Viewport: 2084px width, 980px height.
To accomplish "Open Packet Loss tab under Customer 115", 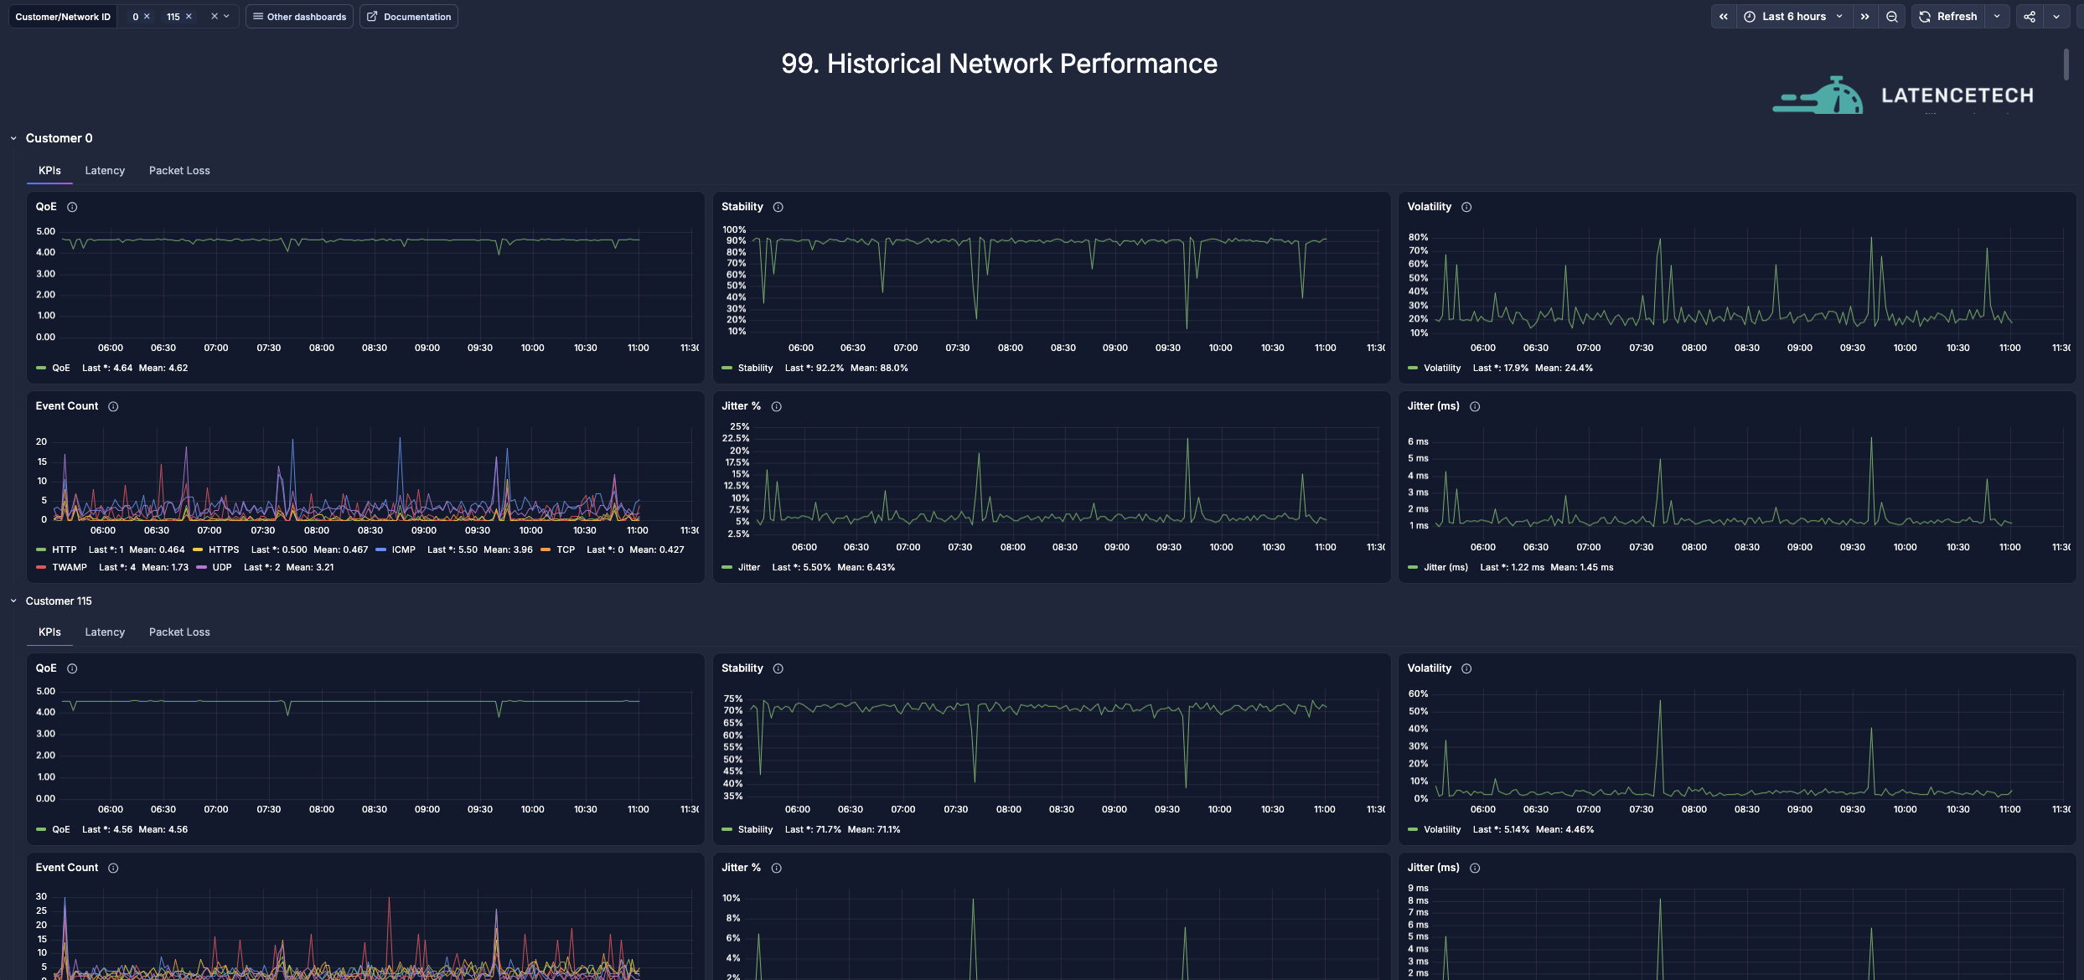I will point(179,632).
